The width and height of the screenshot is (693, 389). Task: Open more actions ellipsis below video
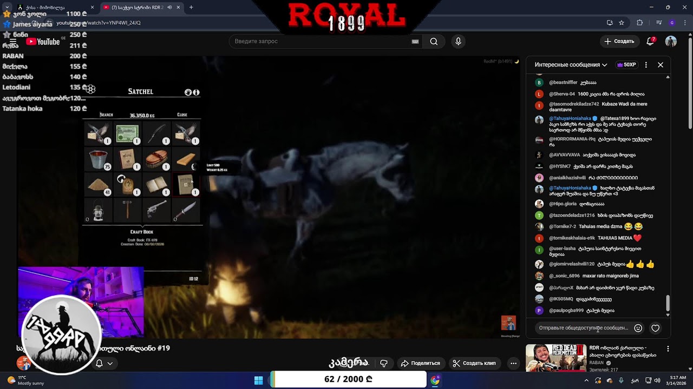[513, 364]
